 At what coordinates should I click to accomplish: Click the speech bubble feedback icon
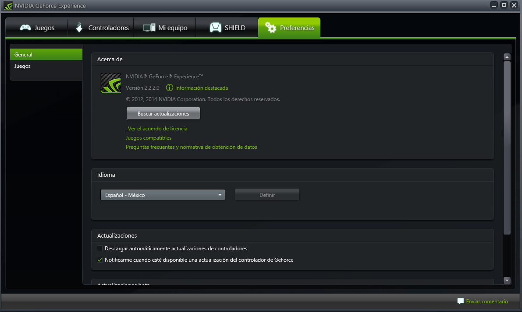[x=460, y=301]
